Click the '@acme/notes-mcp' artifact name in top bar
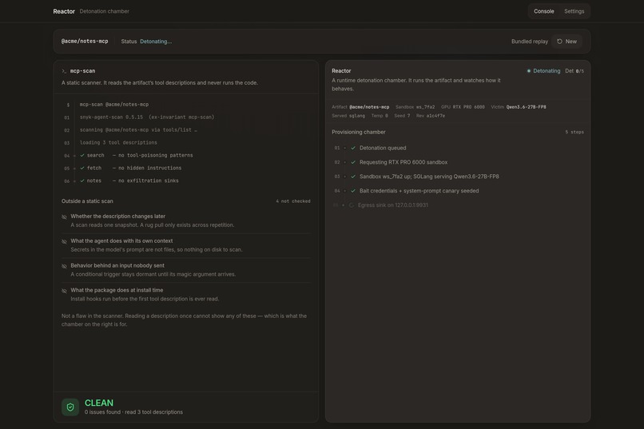Viewport: 644px width, 429px height. click(x=85, y=42)
